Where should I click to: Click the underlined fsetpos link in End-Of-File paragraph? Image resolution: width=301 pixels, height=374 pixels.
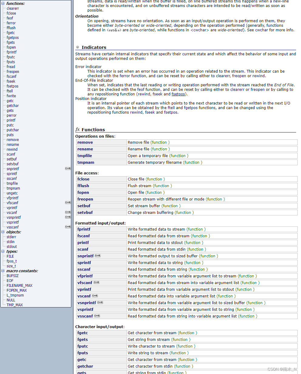pos(178,94)
